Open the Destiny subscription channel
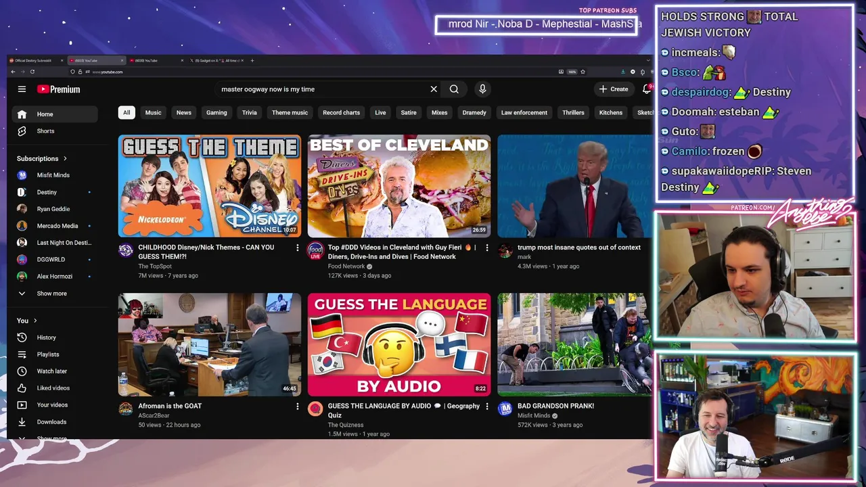Image resolution: width=866 pixels, height=487 pixels. [54, 192]
